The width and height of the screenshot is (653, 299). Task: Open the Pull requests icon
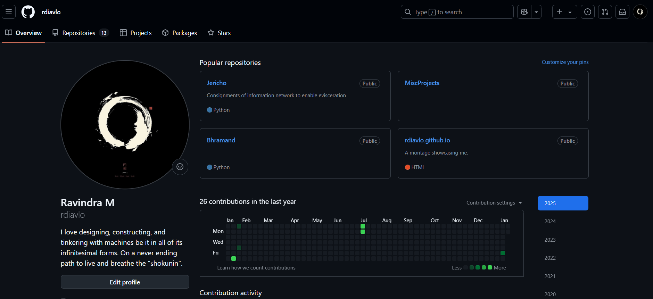click(605, 12)
